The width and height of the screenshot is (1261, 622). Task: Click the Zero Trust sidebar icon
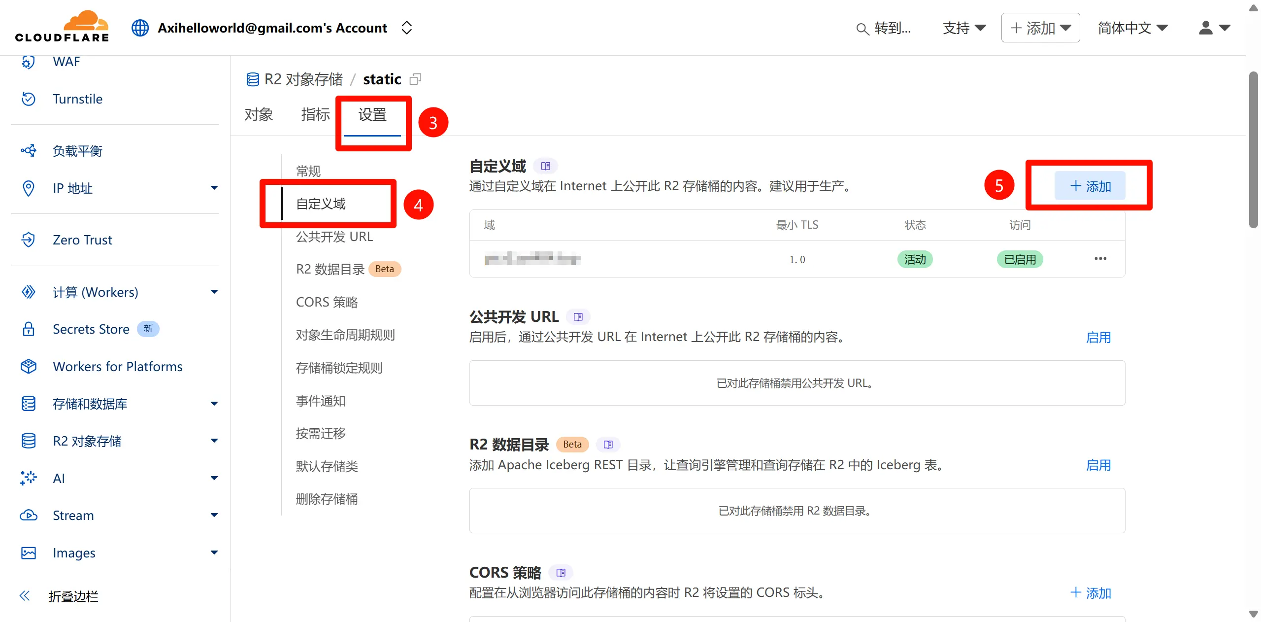[x=29, y=240]
